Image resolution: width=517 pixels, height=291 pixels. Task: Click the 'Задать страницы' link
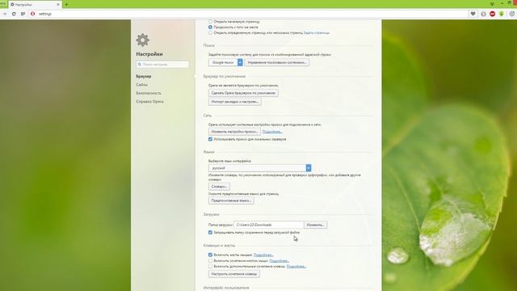click(x=316, y=32)
